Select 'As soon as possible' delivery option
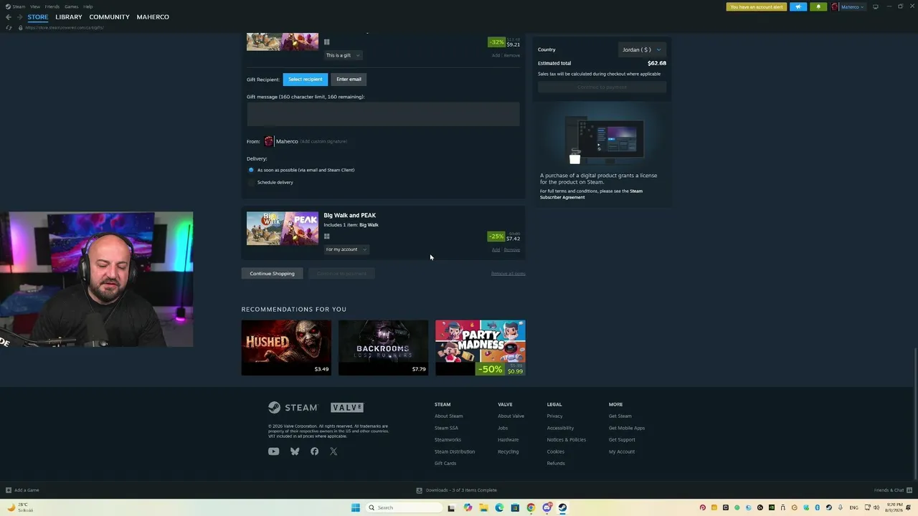Image resolution: width=918 pixels, height=516 pixels. pos(251,170)
